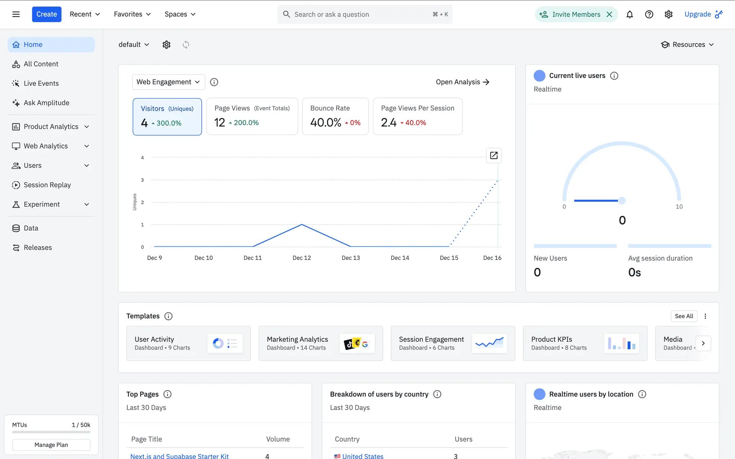Click the Manage Plan button

51,445
